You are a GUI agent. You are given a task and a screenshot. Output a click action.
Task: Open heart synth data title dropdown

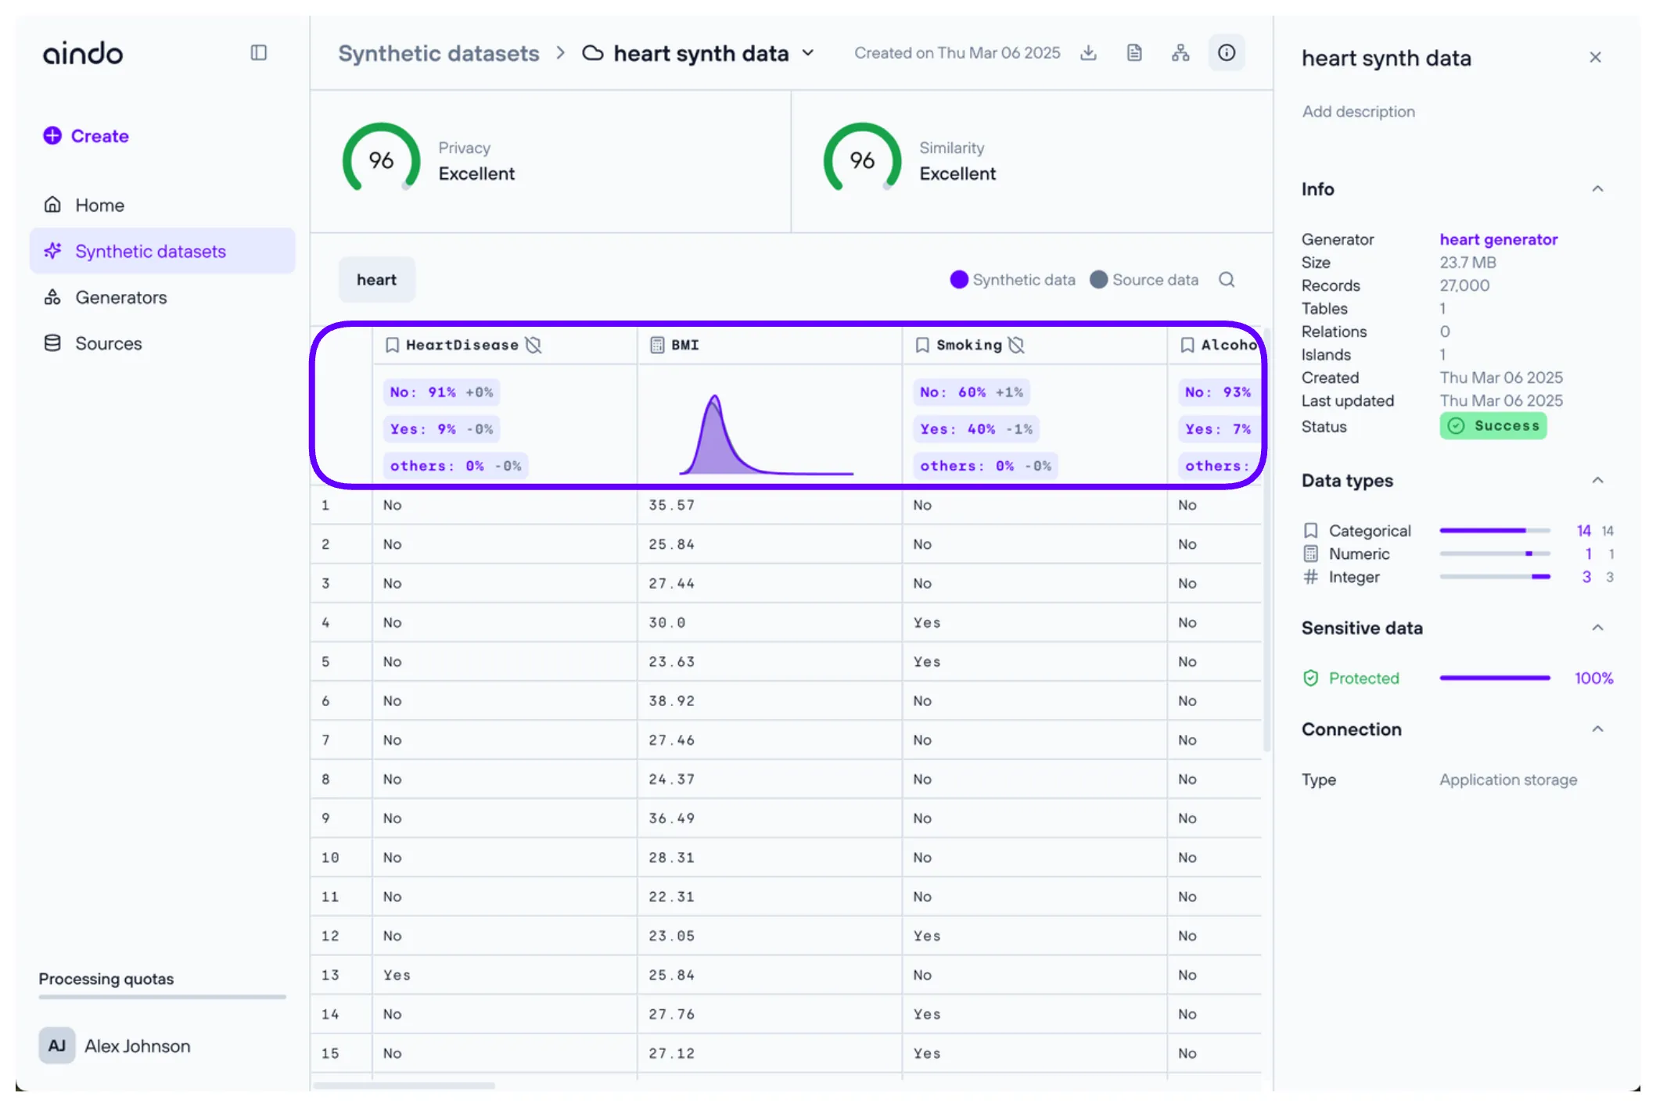pos(809,53)
